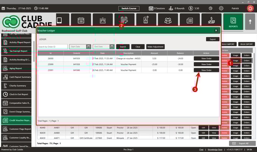Click the dollar amount 5.50 icon

coord(191,8)
